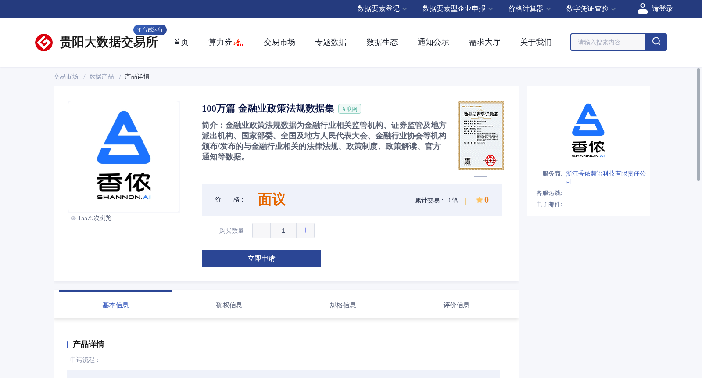Click the 申请流程 label
Image resolution: width=702 pixels, height=378 pixels.
[85, 360]
